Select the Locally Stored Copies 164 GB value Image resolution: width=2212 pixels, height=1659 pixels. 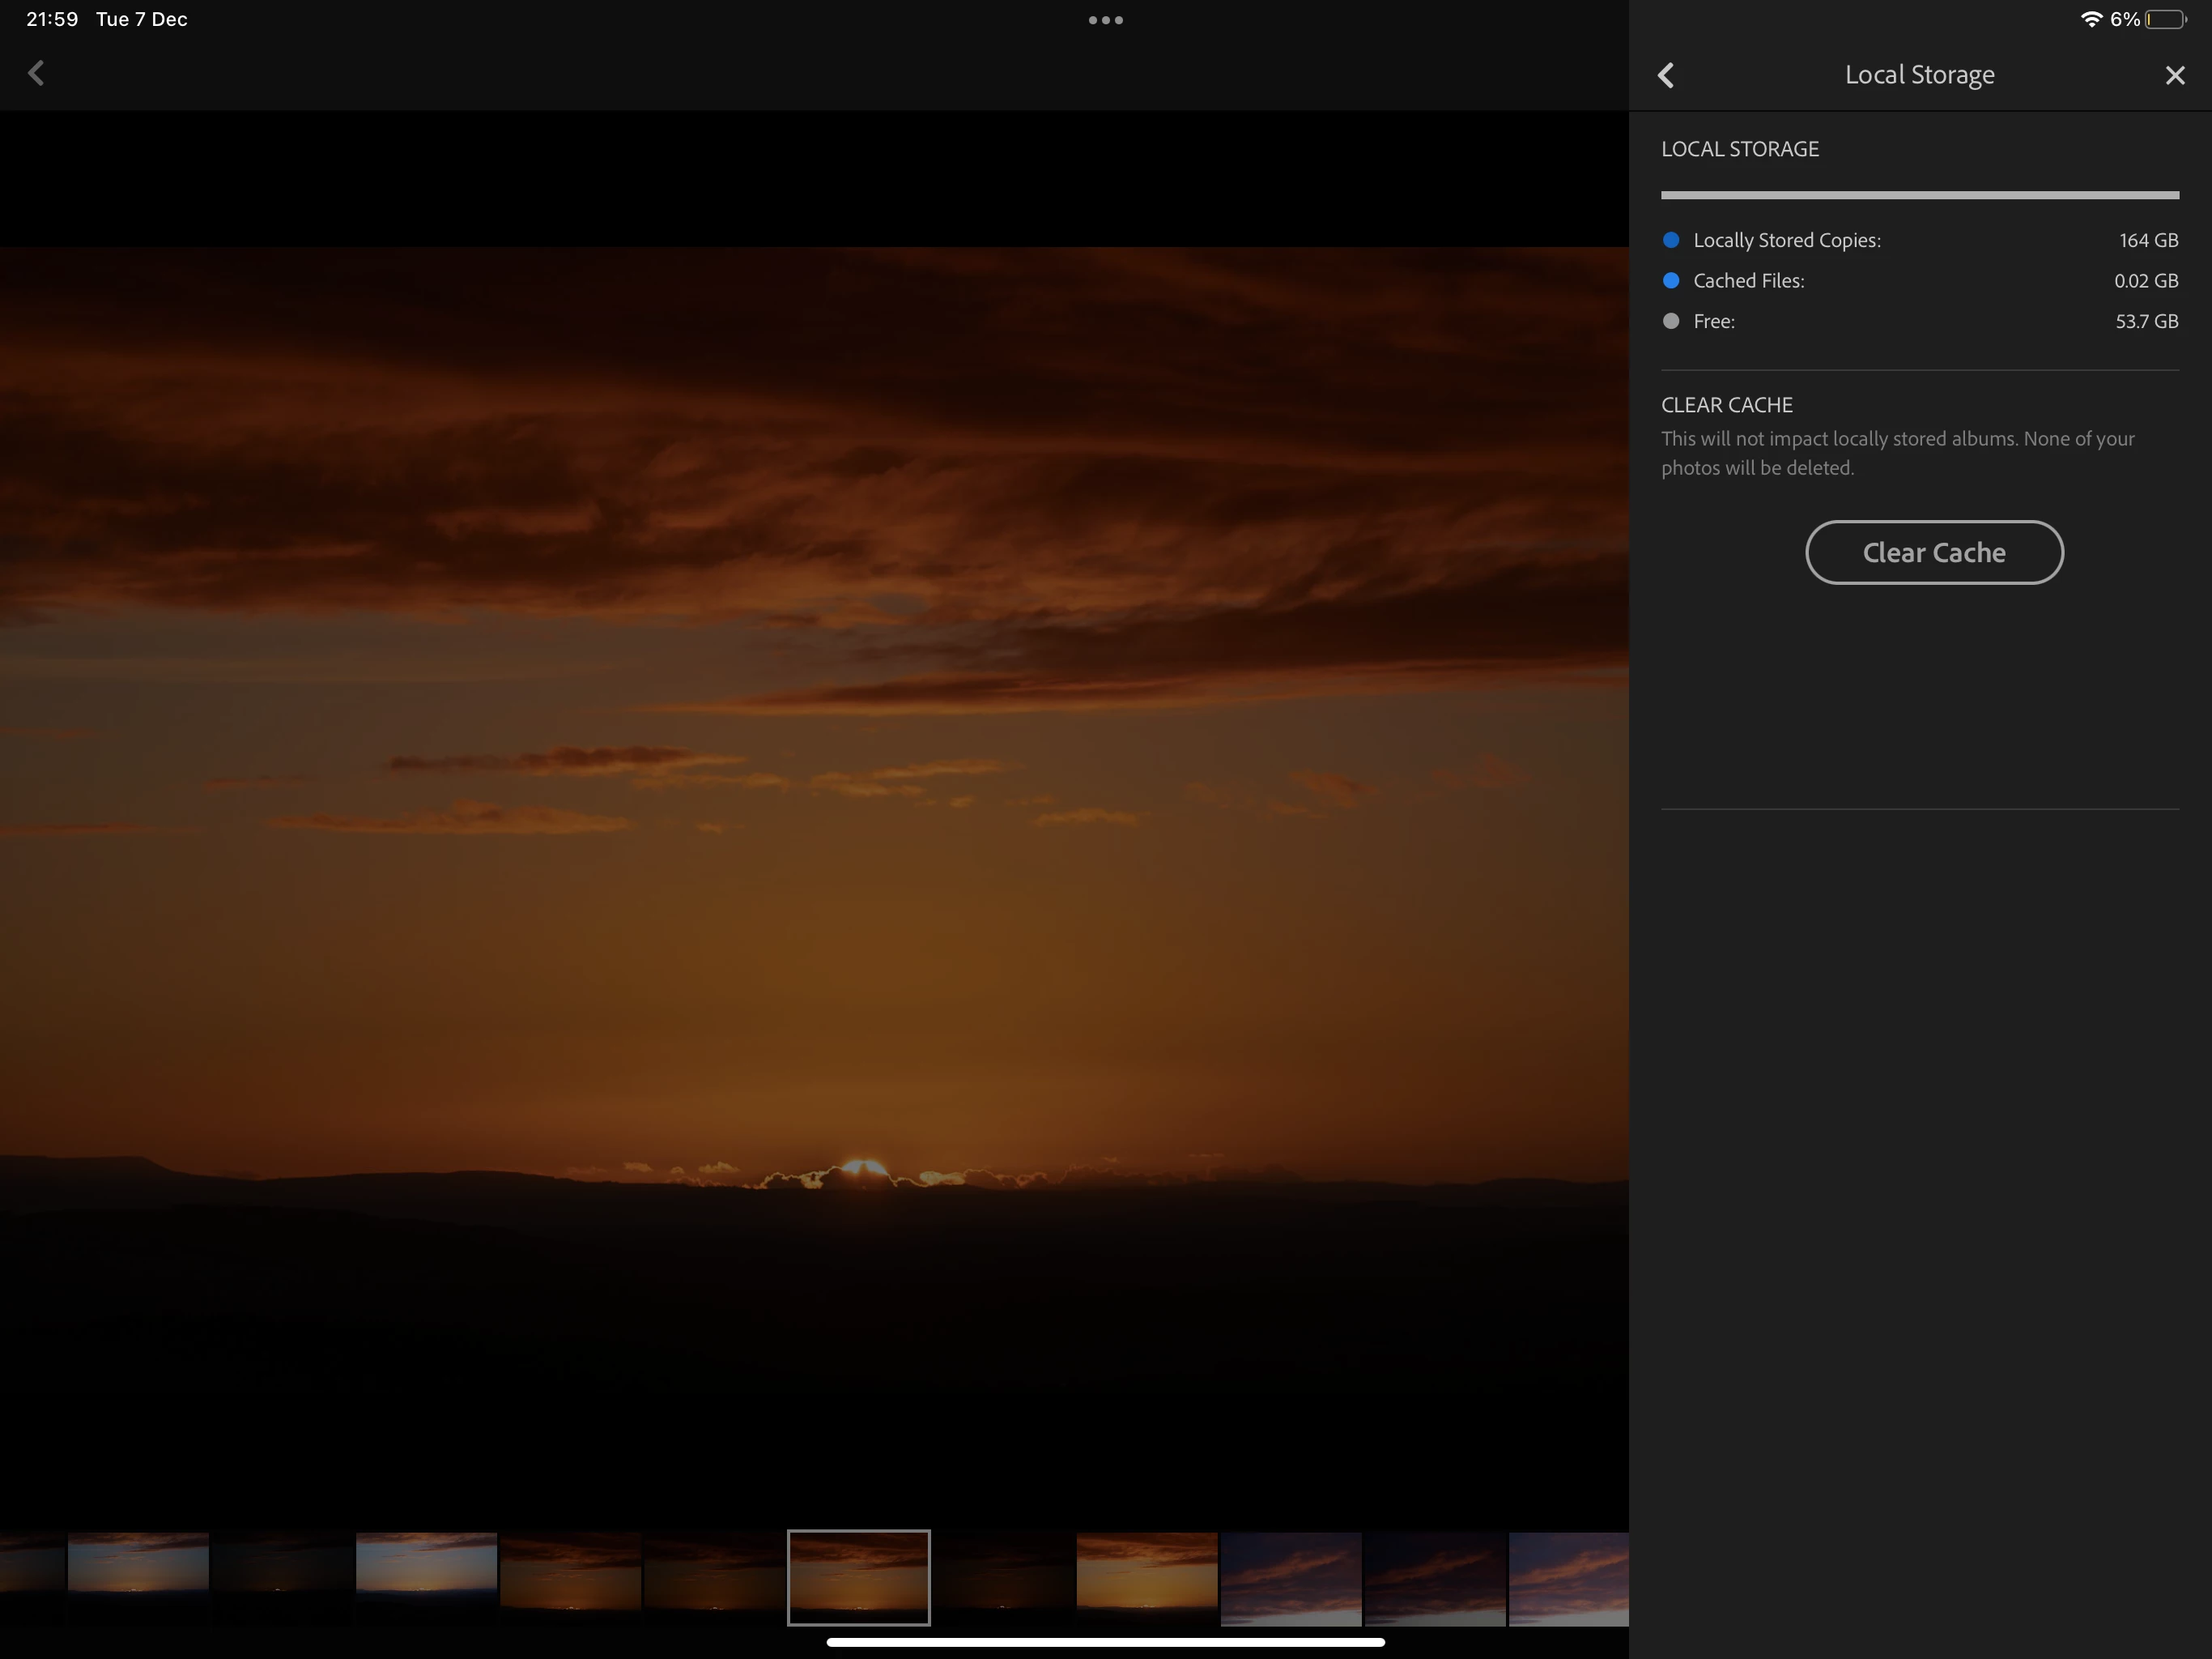click(2148, 240)
